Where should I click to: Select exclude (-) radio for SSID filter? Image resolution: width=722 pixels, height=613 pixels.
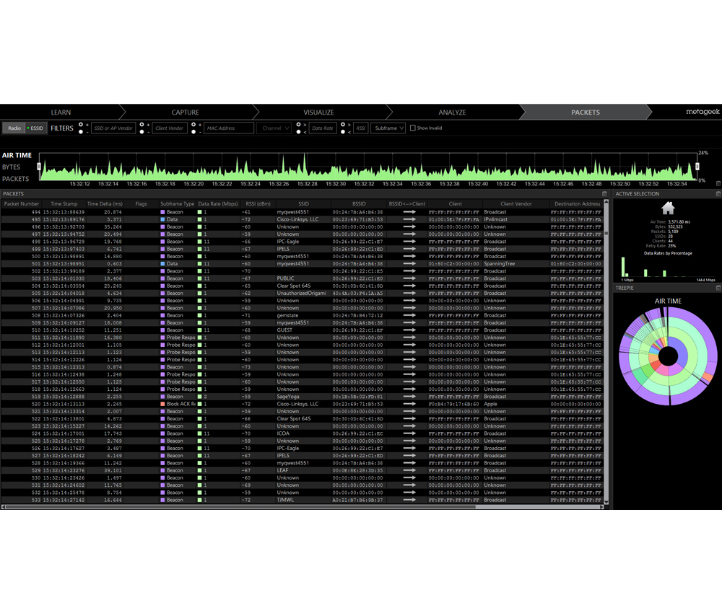click(81, 131)
